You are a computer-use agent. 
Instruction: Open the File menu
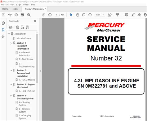[2, 5]
